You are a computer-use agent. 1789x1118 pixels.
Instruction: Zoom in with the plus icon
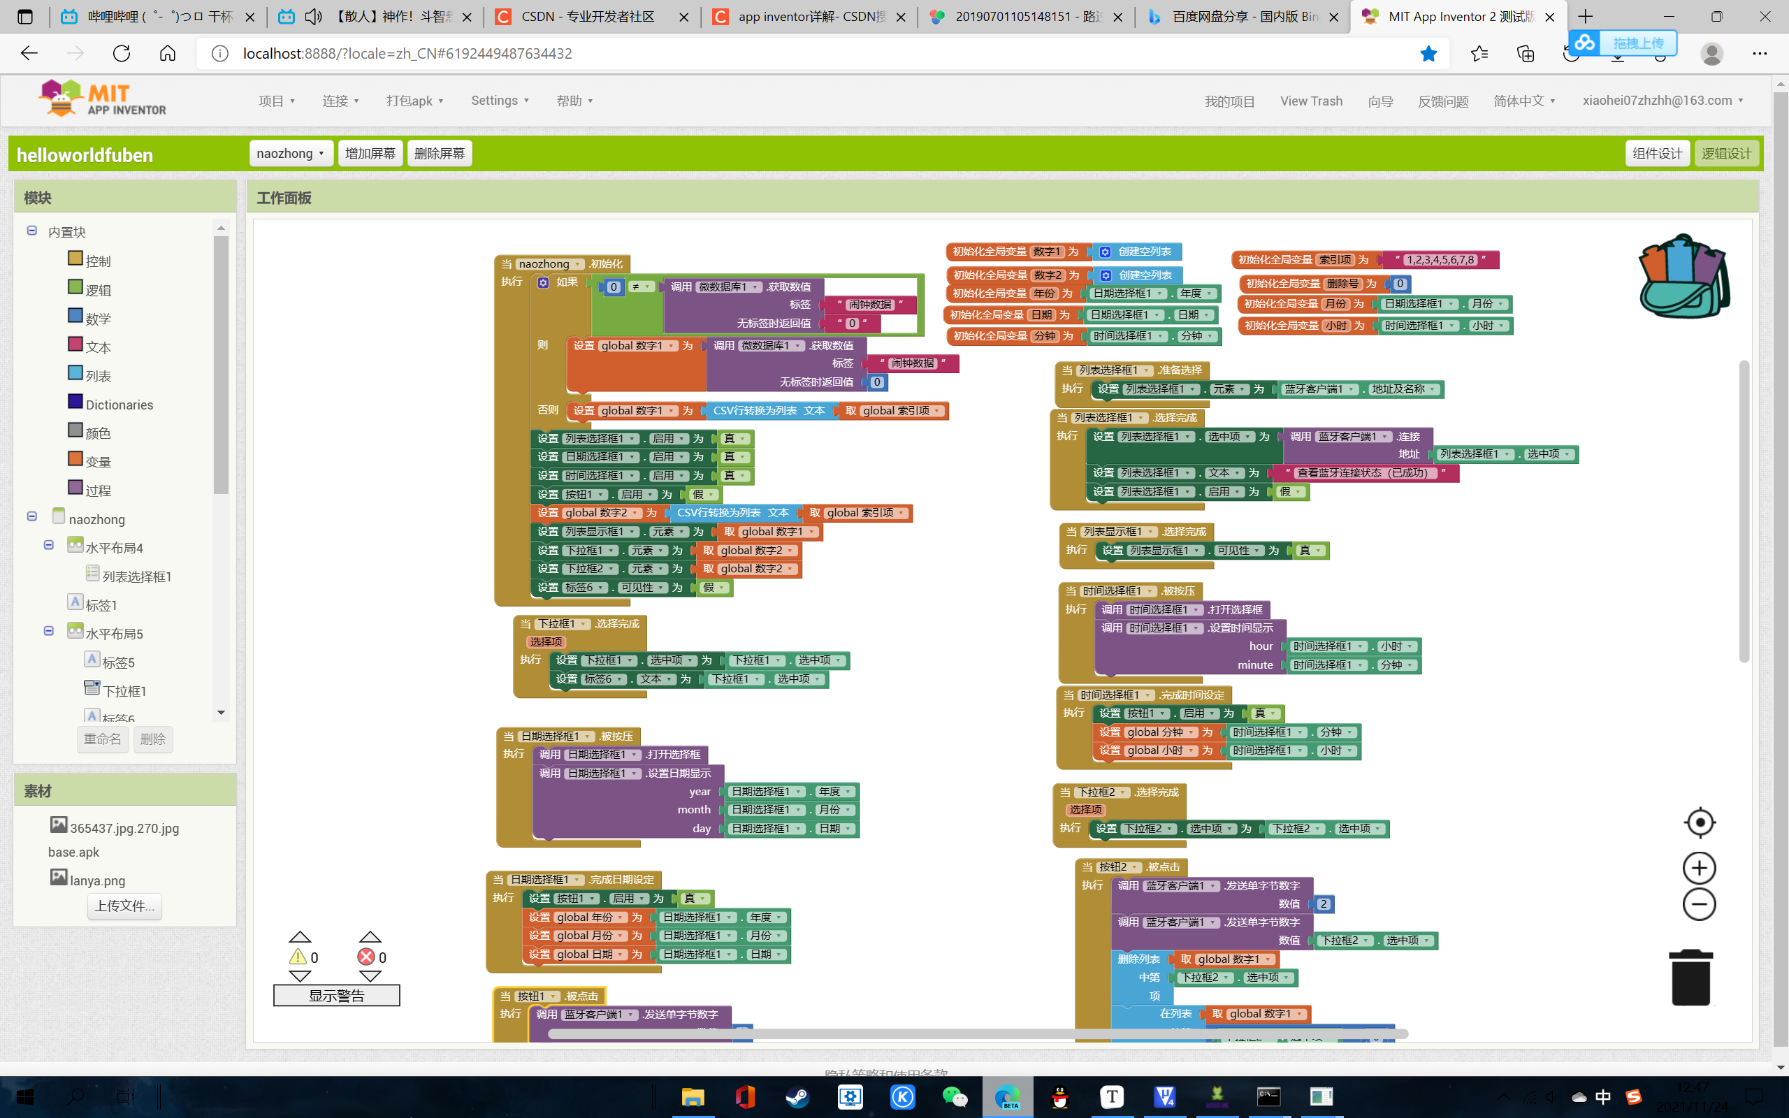[1699, 868]
